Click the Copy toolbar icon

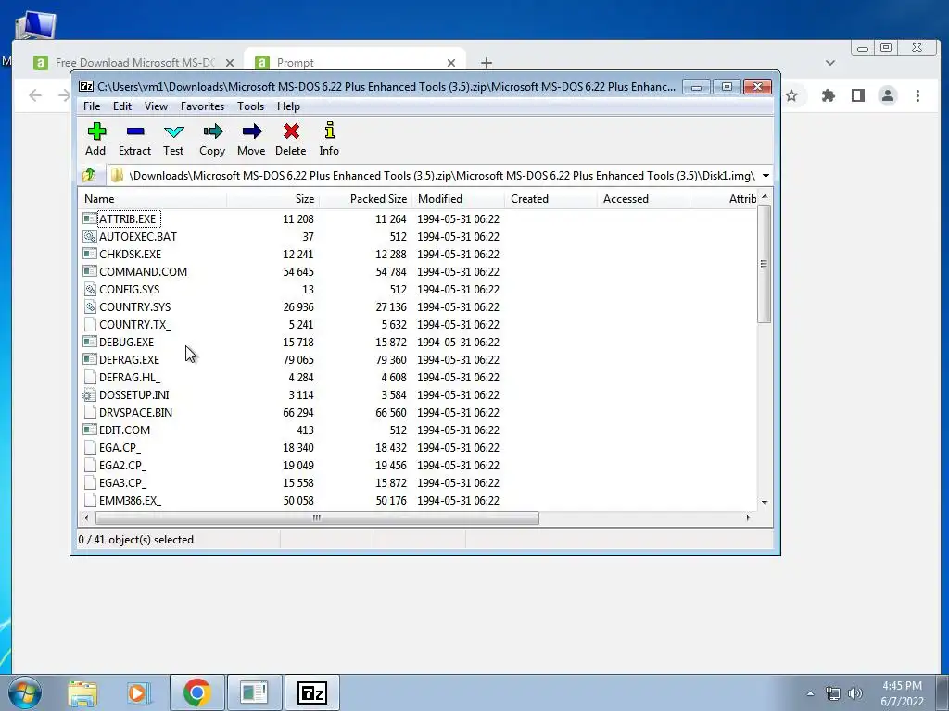pos(212,131)
